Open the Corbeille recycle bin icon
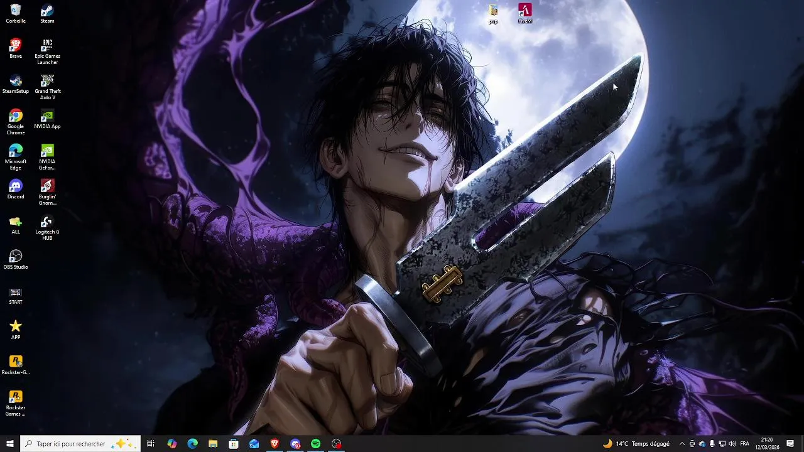 [16, 14]
